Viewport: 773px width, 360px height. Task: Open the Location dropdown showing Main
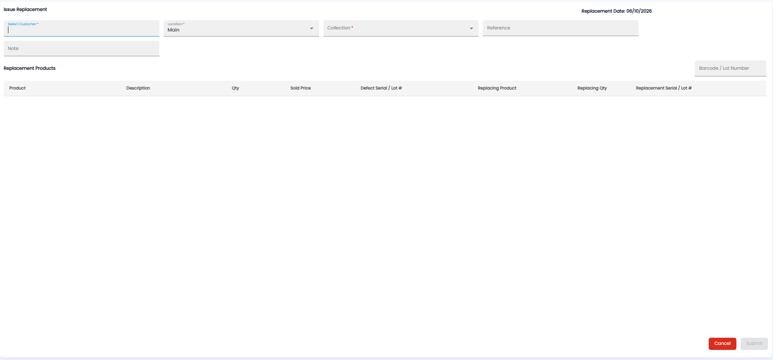coord(241,28)
